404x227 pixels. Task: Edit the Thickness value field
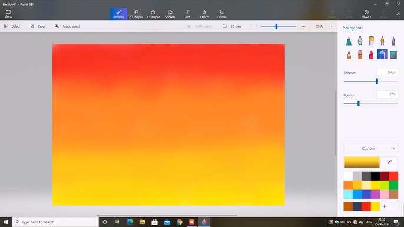pyautogui.click(x=388, y=72)
